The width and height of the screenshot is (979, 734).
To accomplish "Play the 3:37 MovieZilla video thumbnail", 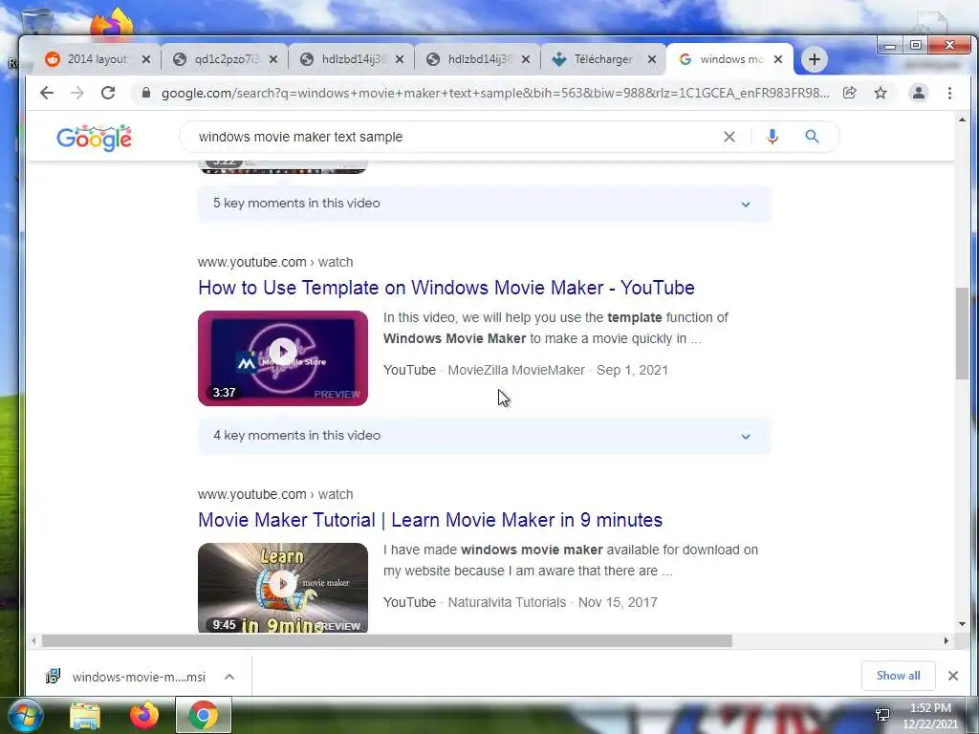I will [283, 358].
